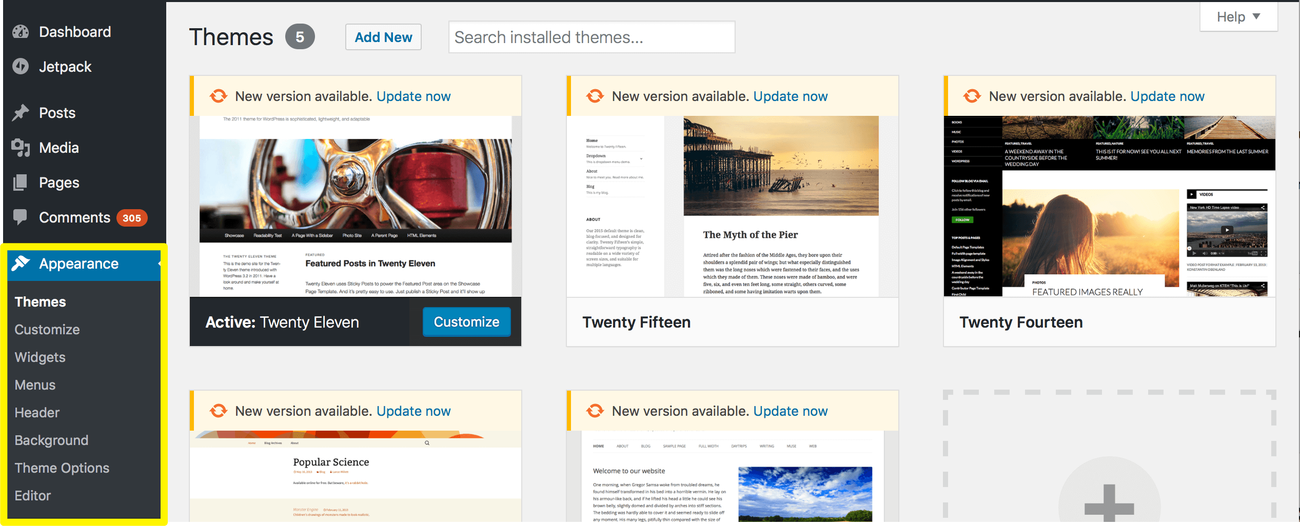Click the 305 comments count badge
The image size is (1300, 526).
tap(132, 218)
